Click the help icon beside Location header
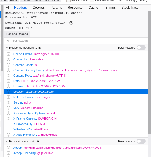 coord(9,92)
